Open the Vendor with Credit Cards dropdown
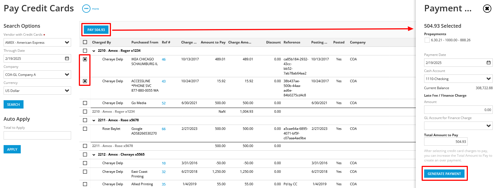The height and width of the screenshot is (188, 498). pos(37,42)
